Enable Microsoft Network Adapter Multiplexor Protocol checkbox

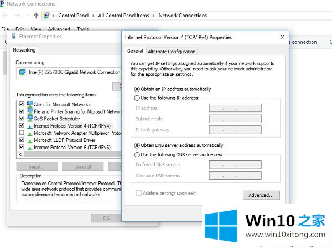tap(22, 133)
